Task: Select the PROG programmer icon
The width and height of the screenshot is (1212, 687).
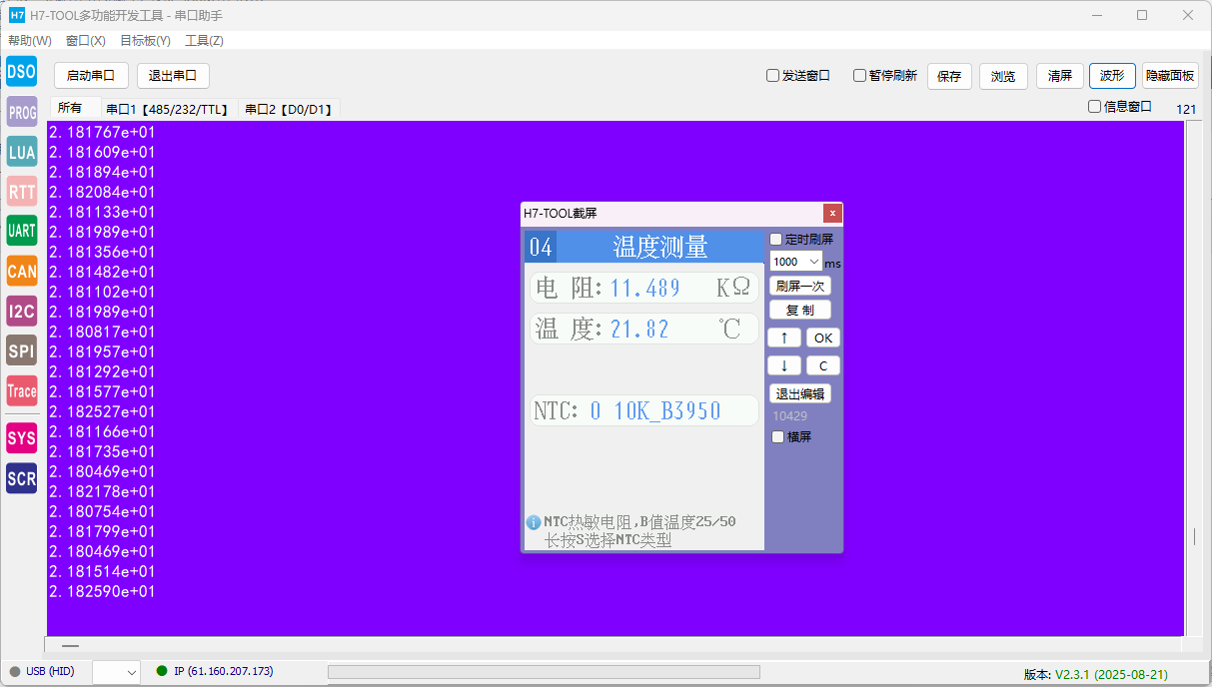Action: (21, 112)
